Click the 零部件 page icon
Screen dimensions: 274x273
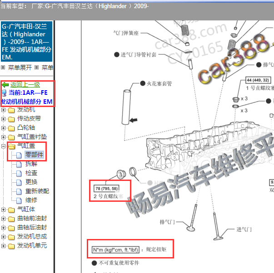pyautogui.click(x=19, y=155)
